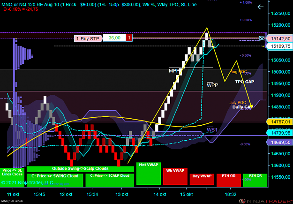
Task: Click the D -0,16% = -24,75 readout
Action: pyautogui.click(x=21, y=9)
